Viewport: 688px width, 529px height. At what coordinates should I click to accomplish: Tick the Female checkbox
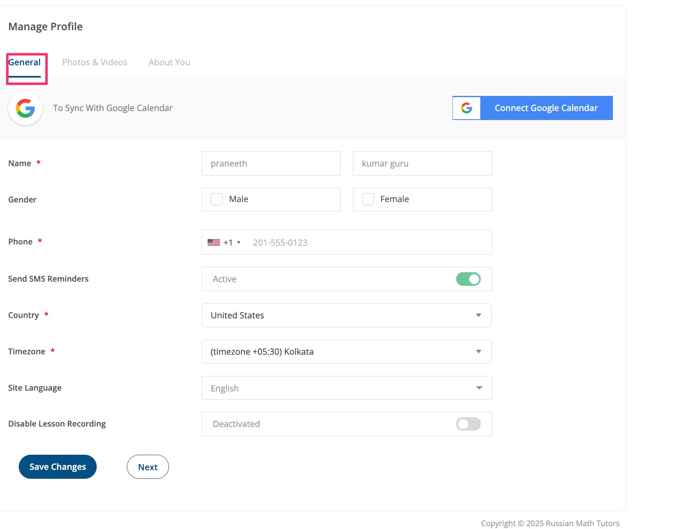click(368, 199)
